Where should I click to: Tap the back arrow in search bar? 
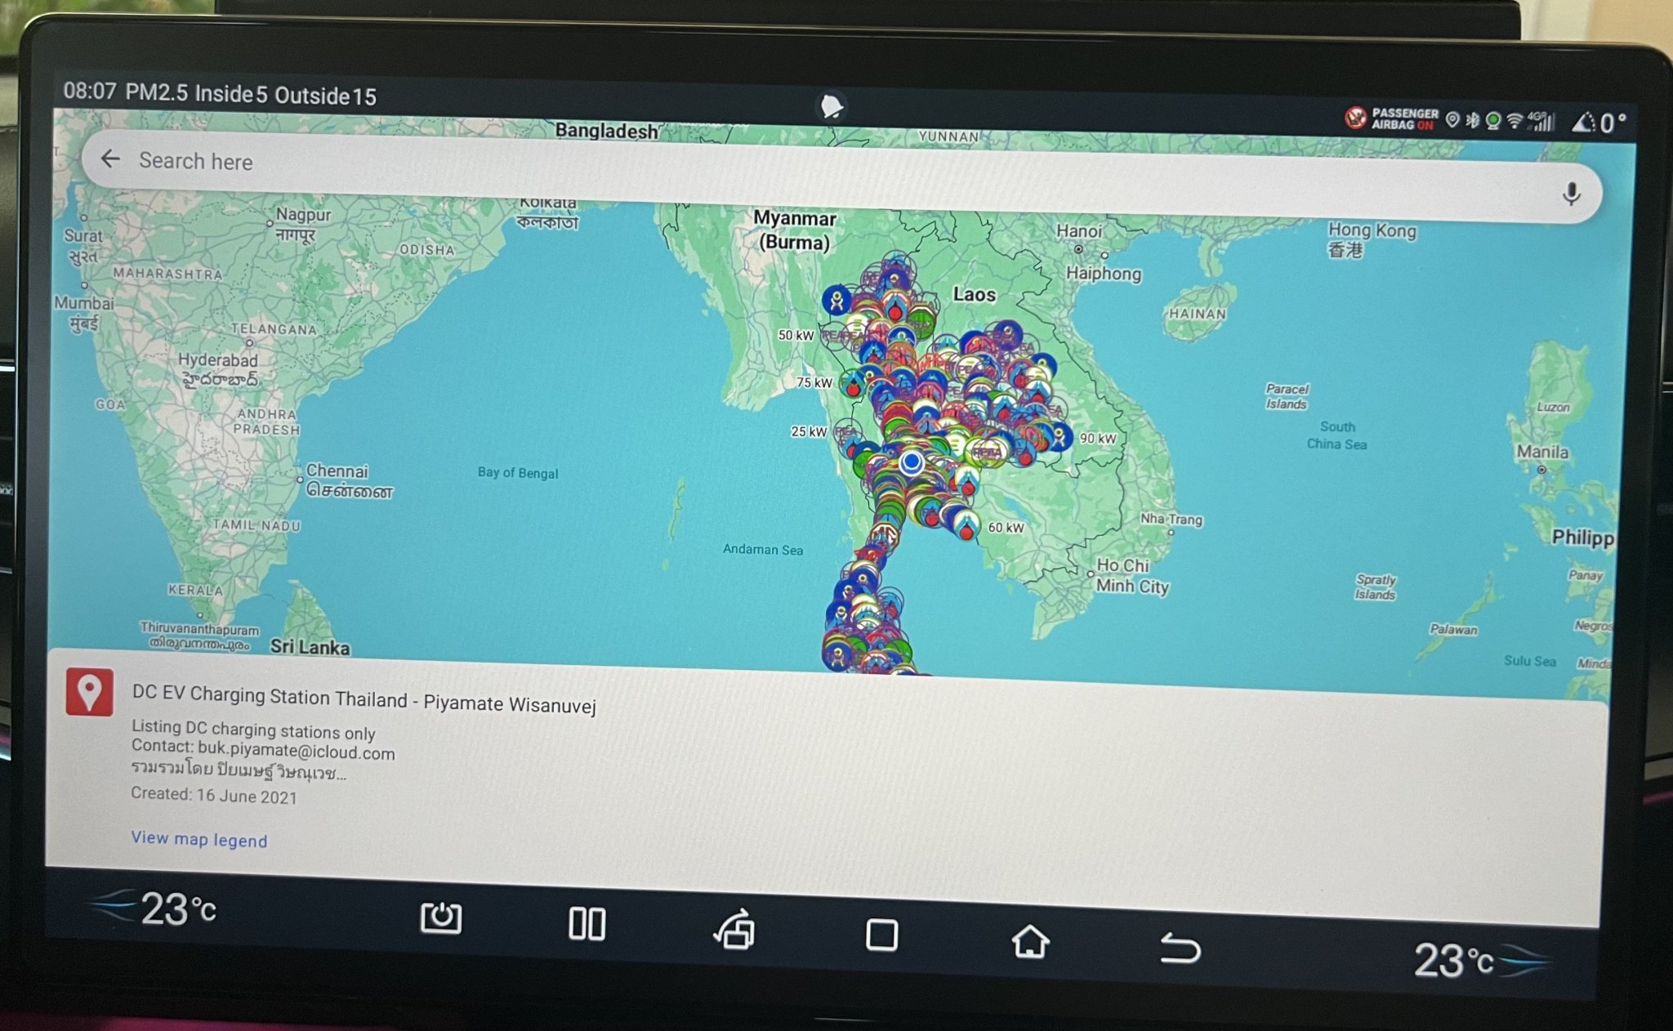[110, 158]
